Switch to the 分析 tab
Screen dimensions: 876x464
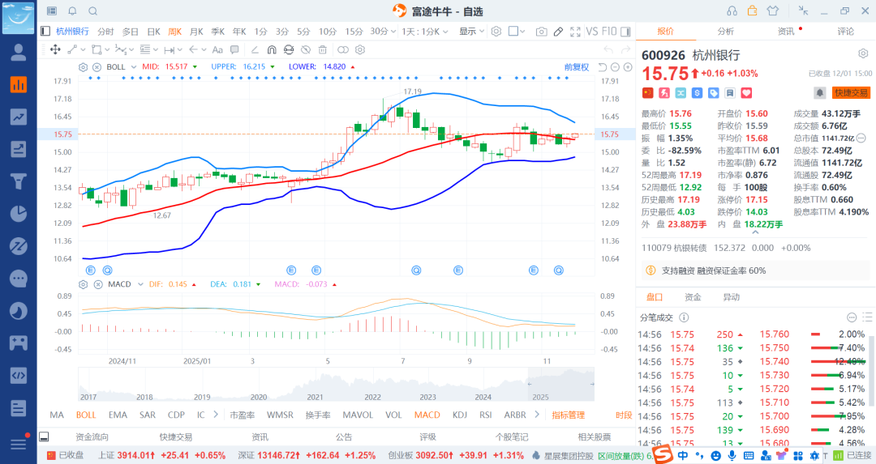tap(726, 32)
